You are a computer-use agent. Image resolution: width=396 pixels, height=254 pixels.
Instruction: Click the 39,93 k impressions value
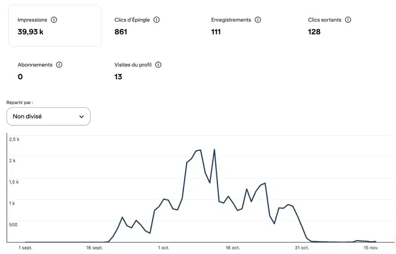(x=31, y=32)
